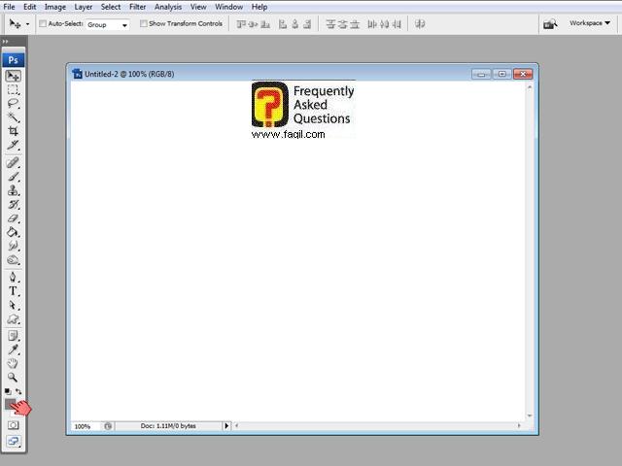Click the Ps logo button in toolbox
Screen dimensions: 622x466
click(x=14, y=59)
